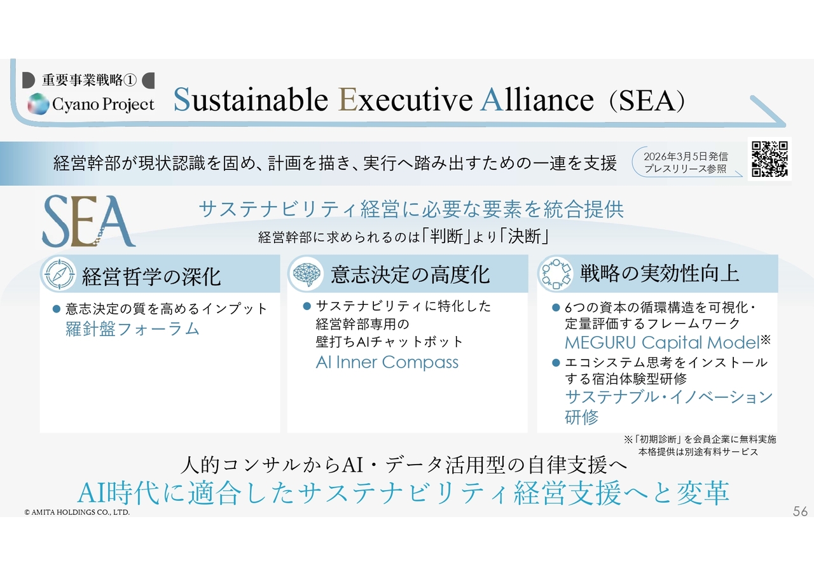Click the circular cycle icon beside 戦略の実効性向上

pos(554,274)
